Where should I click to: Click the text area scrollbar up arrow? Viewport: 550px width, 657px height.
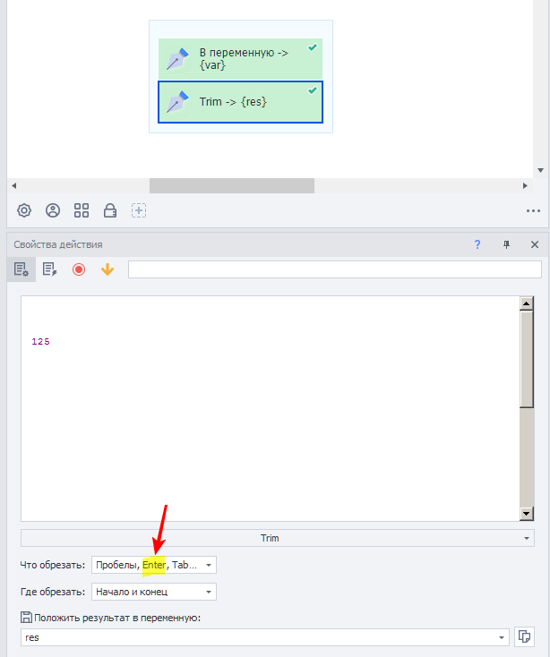point(526,303)
